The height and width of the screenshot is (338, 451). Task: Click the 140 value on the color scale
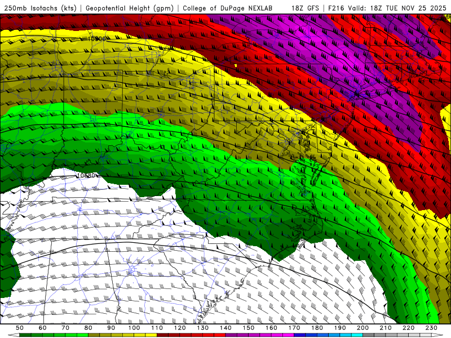click(225, 328)
